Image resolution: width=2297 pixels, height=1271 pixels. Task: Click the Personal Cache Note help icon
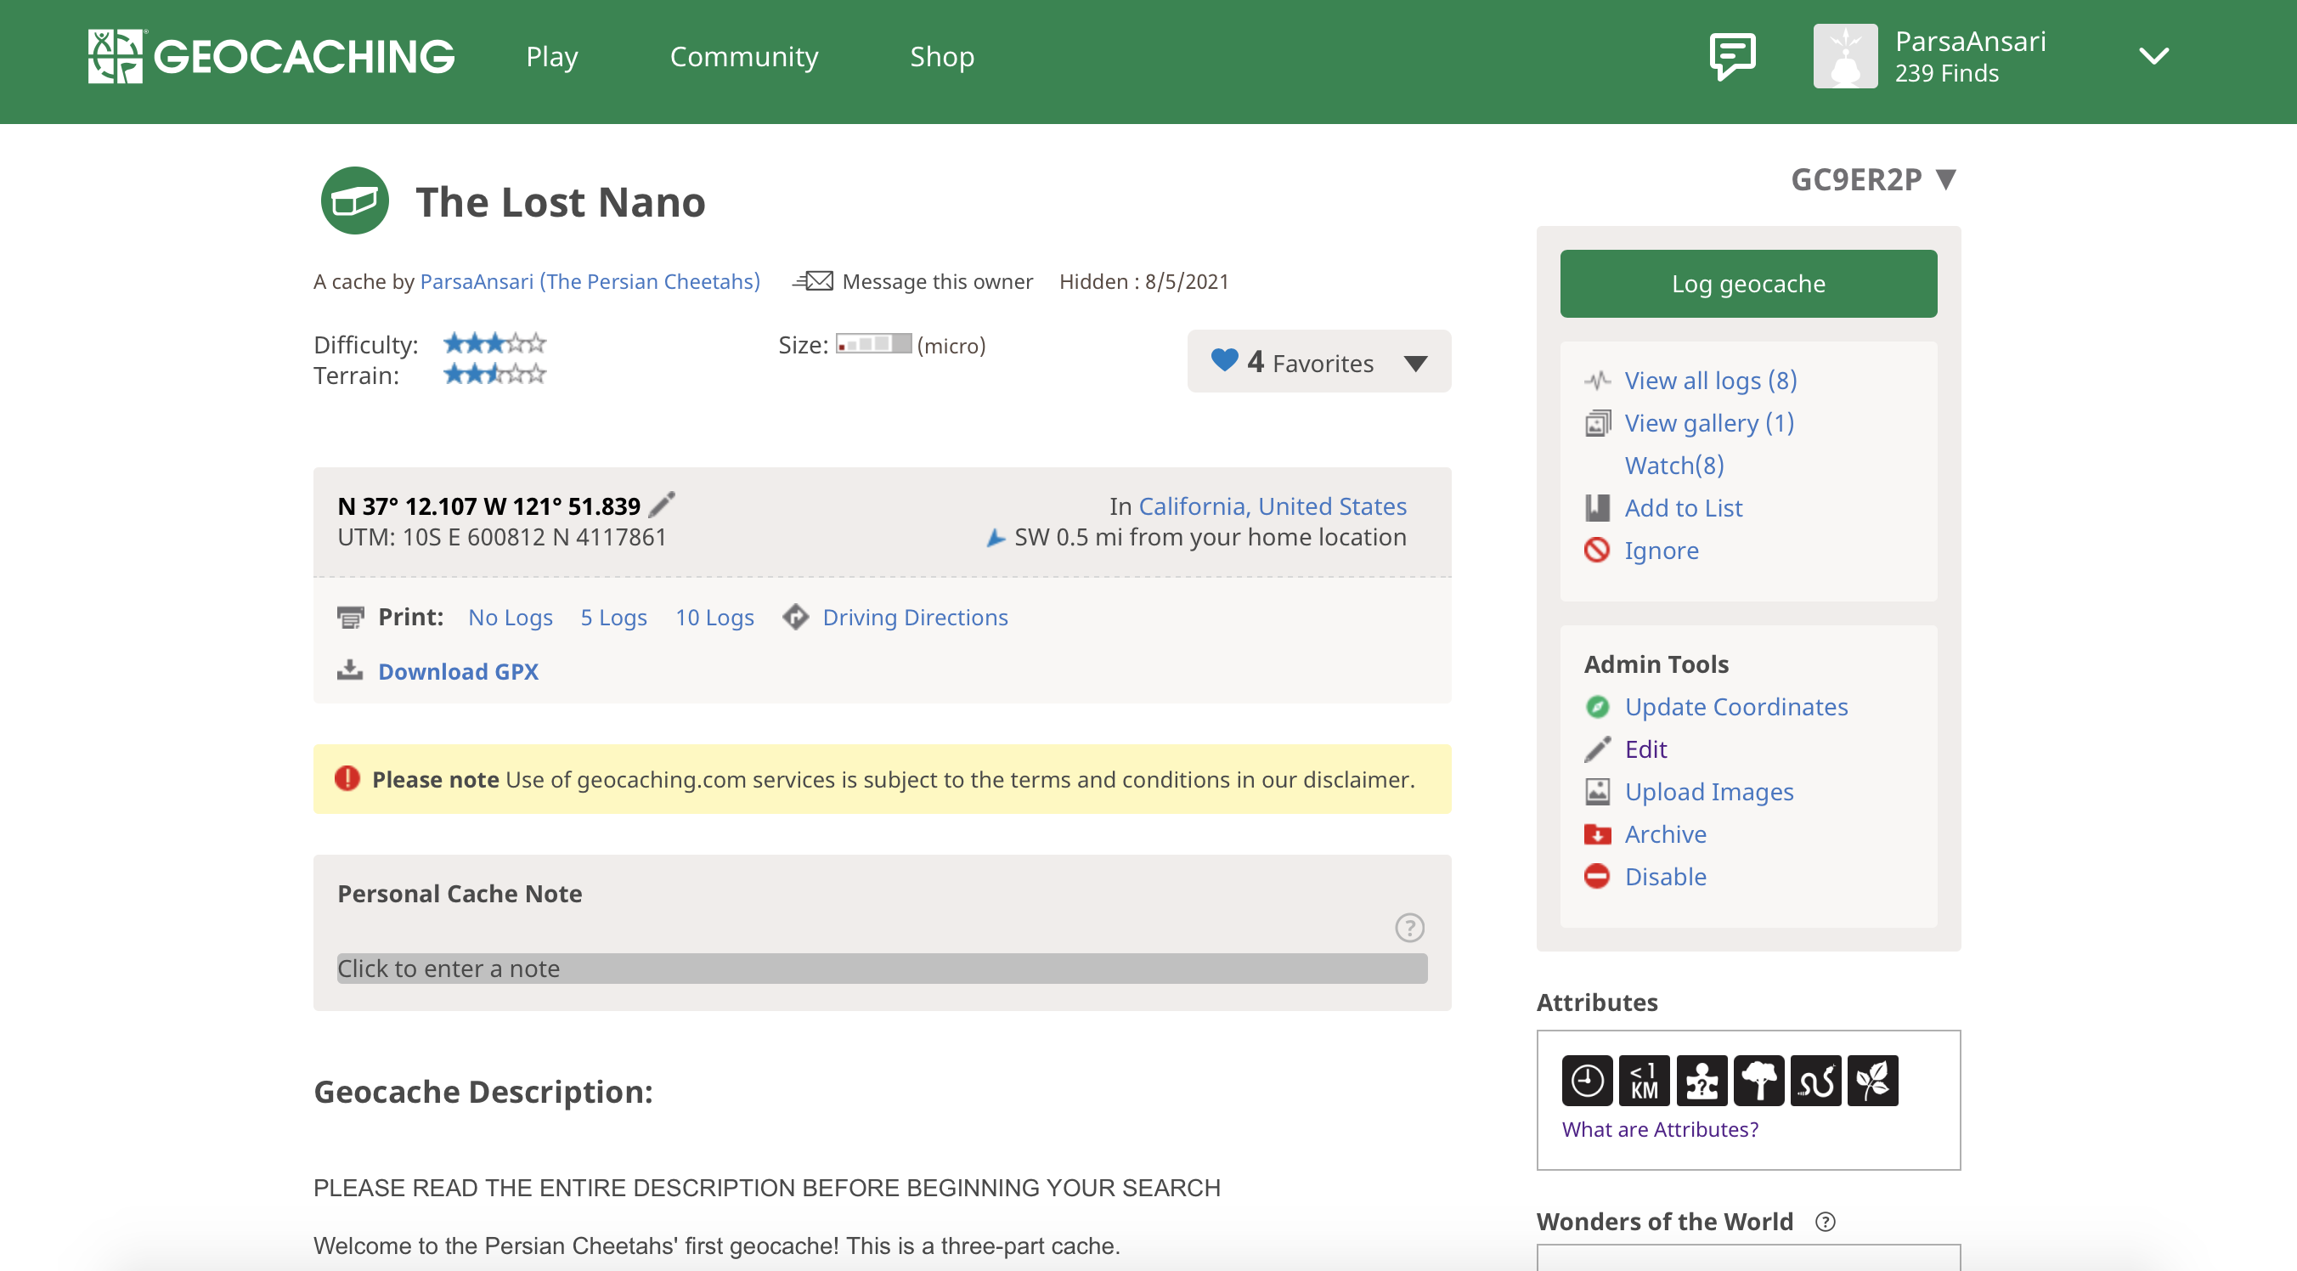coord(1409,928)
